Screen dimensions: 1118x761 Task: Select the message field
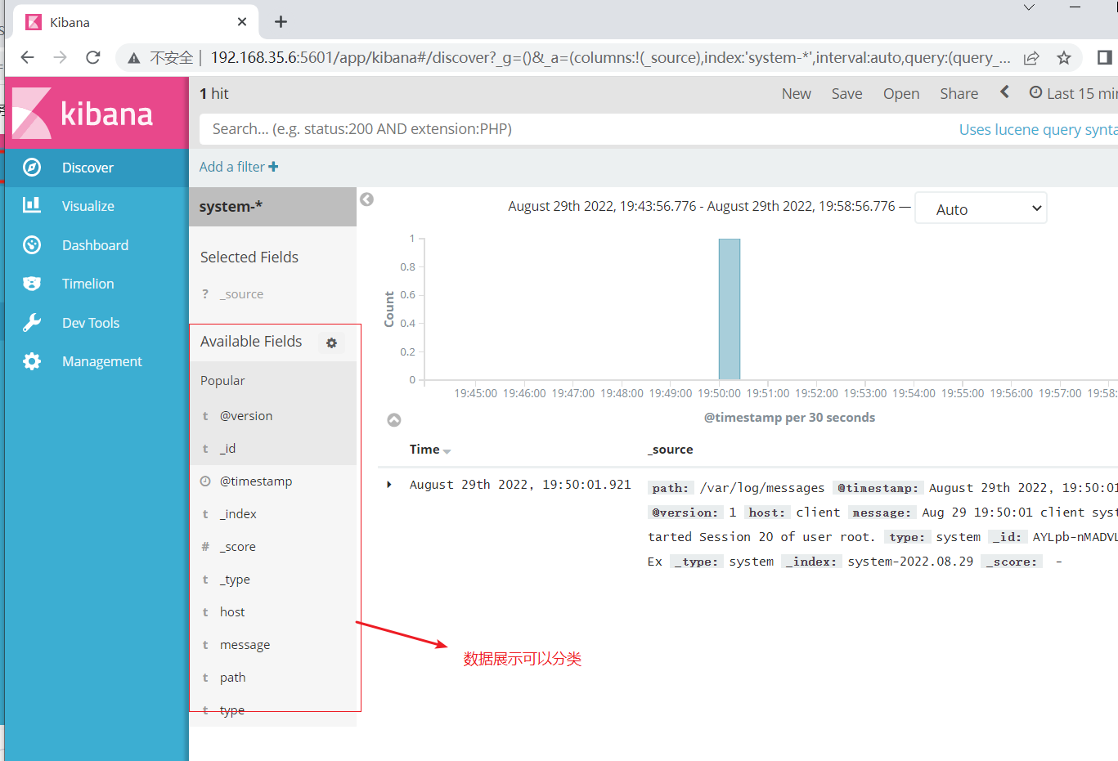pos(245,645)
